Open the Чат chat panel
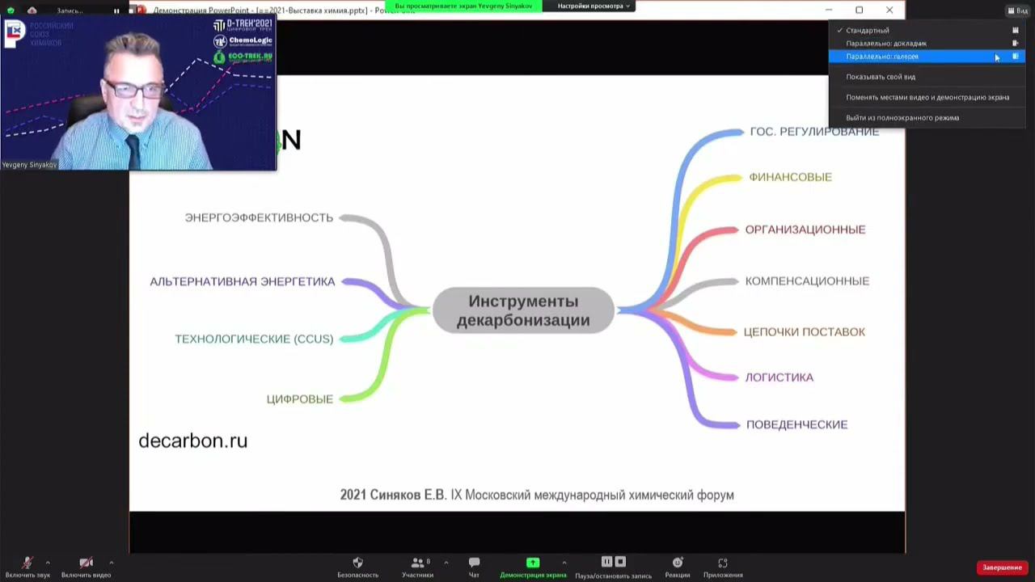 tap(474, 563)
